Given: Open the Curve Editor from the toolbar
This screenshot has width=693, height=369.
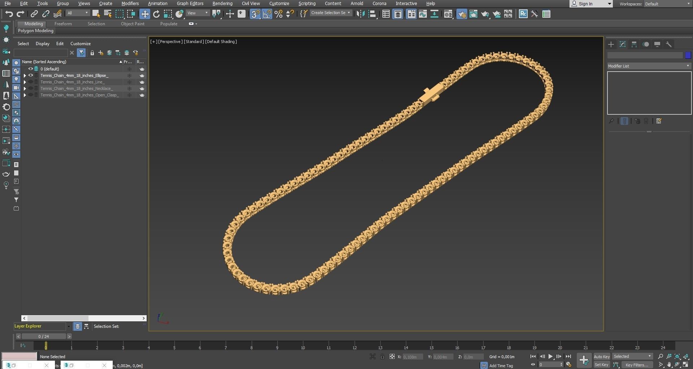Looking at the screenshot, I should point(423,14).
